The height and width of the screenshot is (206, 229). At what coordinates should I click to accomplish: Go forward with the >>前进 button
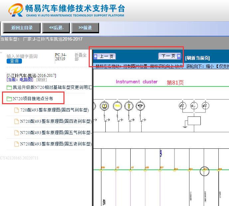pos(85,28)
